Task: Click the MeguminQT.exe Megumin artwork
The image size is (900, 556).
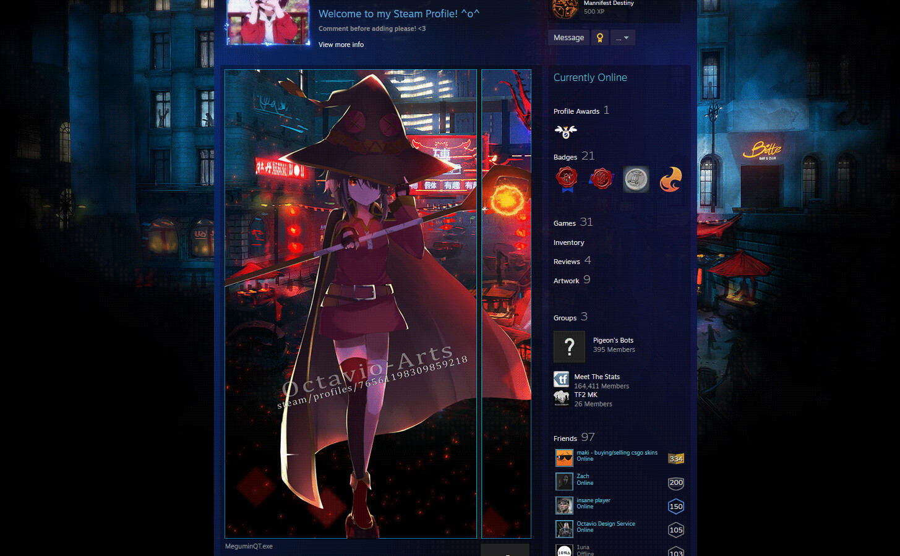Action: coord(350,303)
